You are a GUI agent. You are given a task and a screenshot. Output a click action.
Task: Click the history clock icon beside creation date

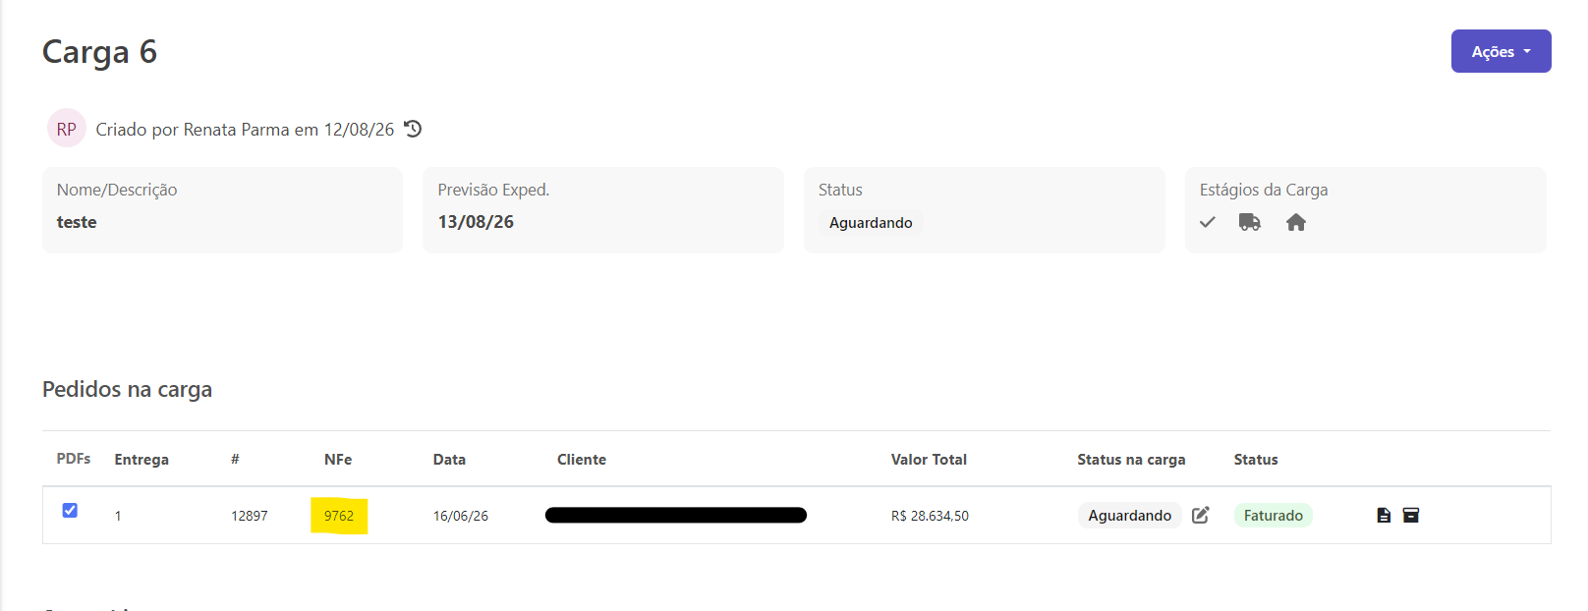413,129
